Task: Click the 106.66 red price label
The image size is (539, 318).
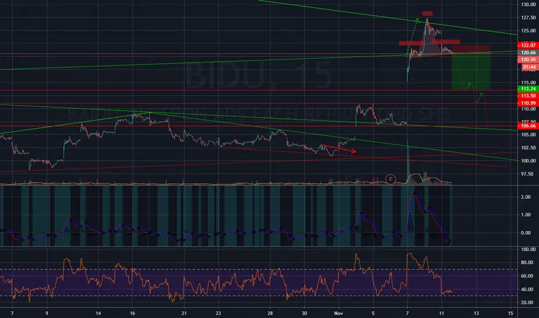Action: click(528, 126)
